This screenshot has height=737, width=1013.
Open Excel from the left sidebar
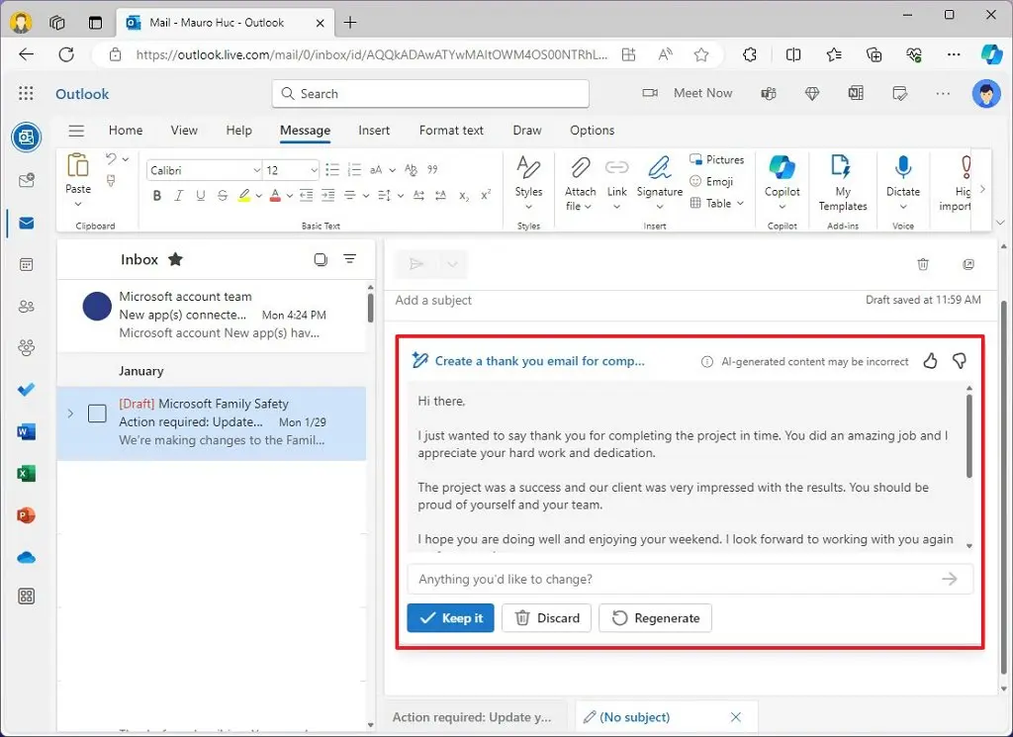[26, 473]
